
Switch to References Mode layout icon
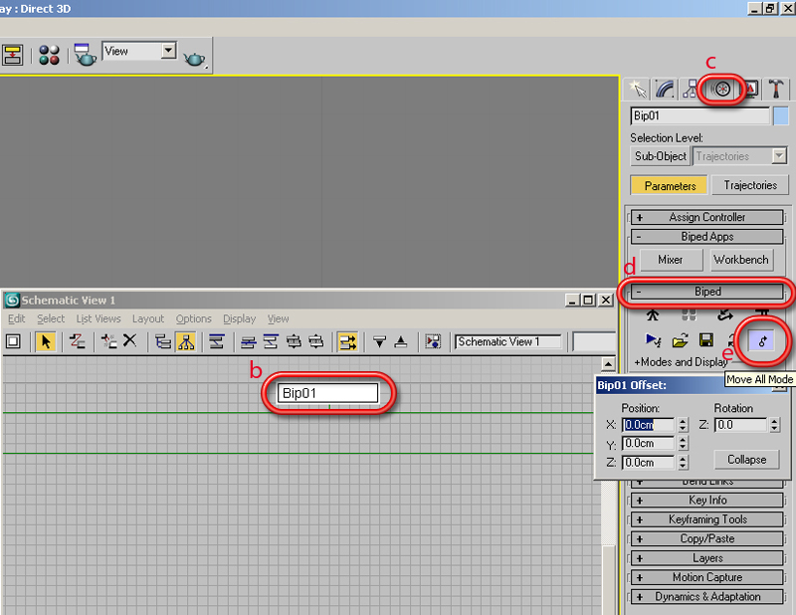coord(186,341)
